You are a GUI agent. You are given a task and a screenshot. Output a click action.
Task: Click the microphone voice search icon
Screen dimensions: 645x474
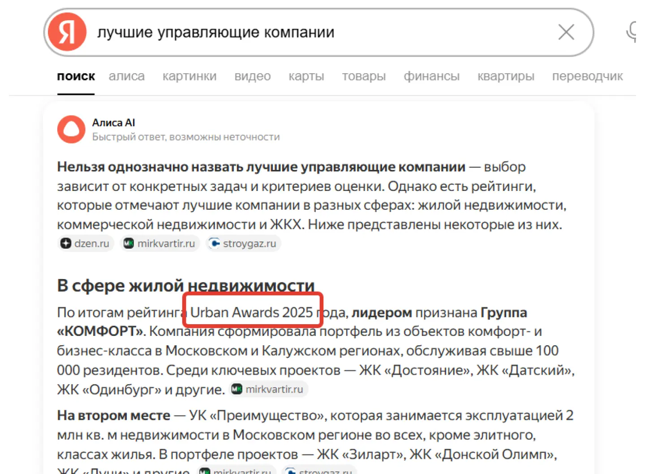pos(632,32)
